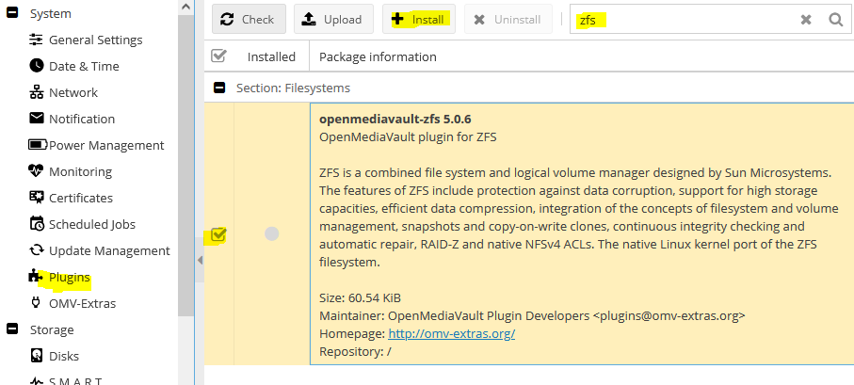The width and height of the screenshot is (854, 385).
Task: Collapse the Filesystems section group
Action: tap(219, 88)
